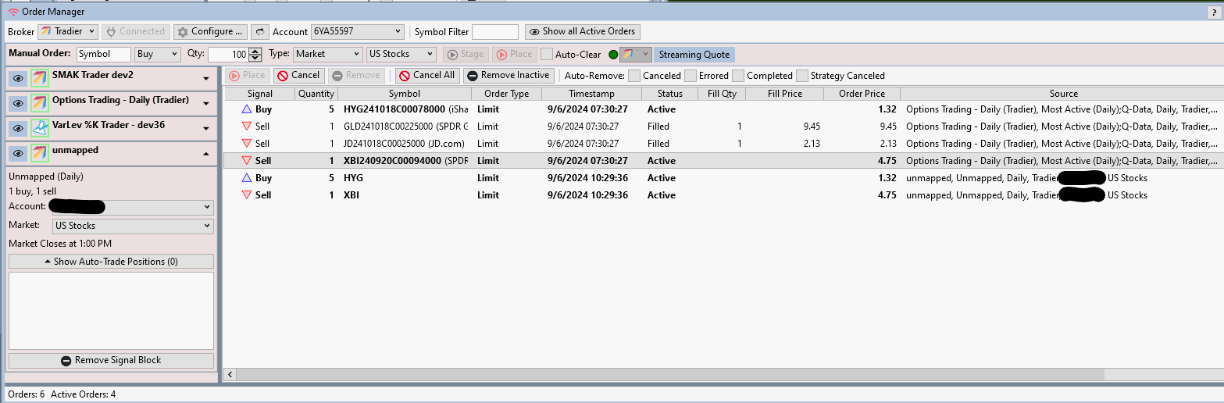Open the Broker Tradier dropdown
Viewport: 1224px width, 403px height.
(x=68, y=32)
